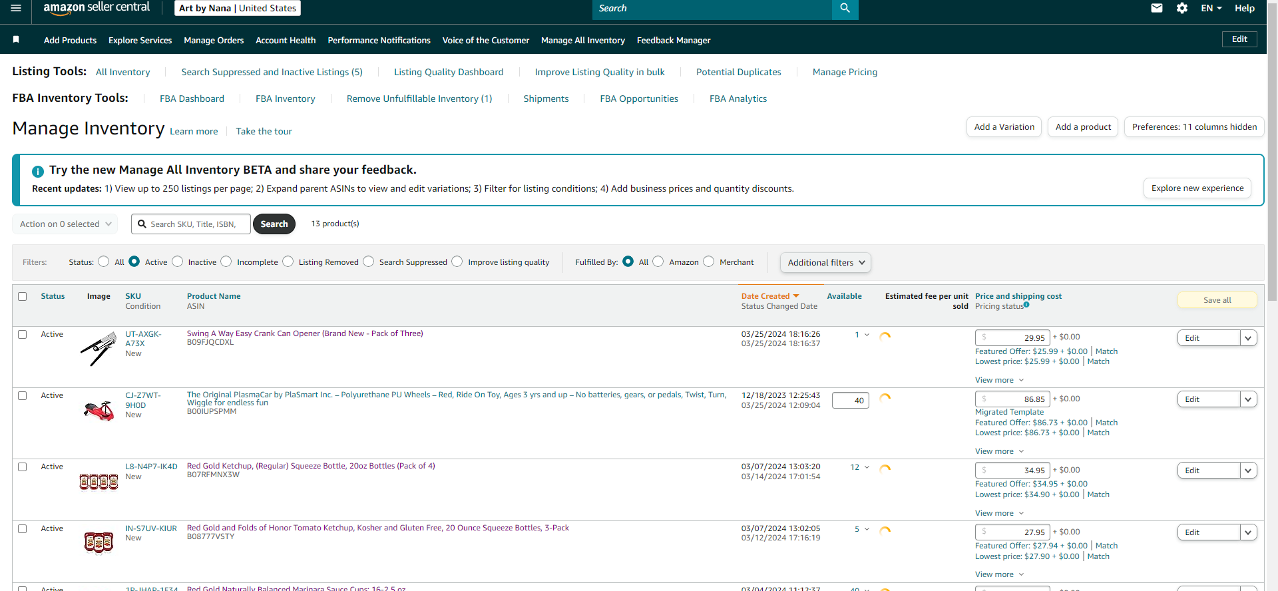Open the EN language dropdown
Screen dimensions: 1278x591
tap(1211, 8)
